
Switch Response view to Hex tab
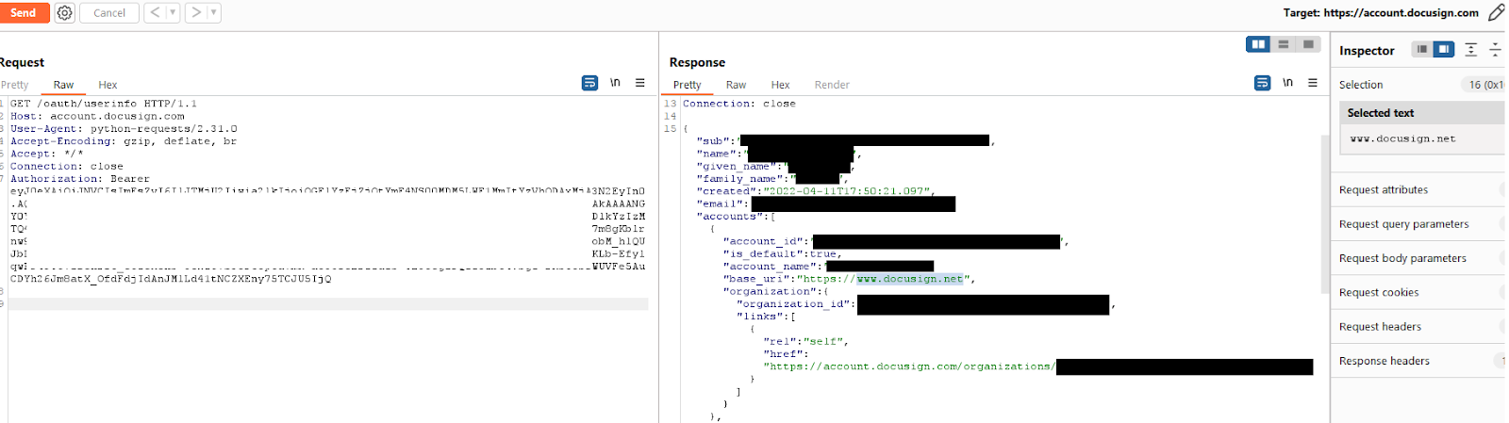click(x=780, y=85)
